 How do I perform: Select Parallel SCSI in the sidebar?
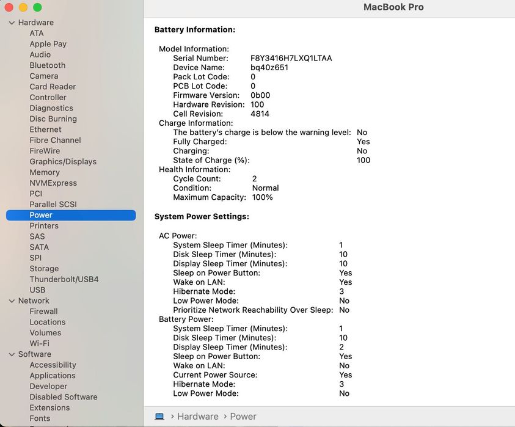(53, 204)
